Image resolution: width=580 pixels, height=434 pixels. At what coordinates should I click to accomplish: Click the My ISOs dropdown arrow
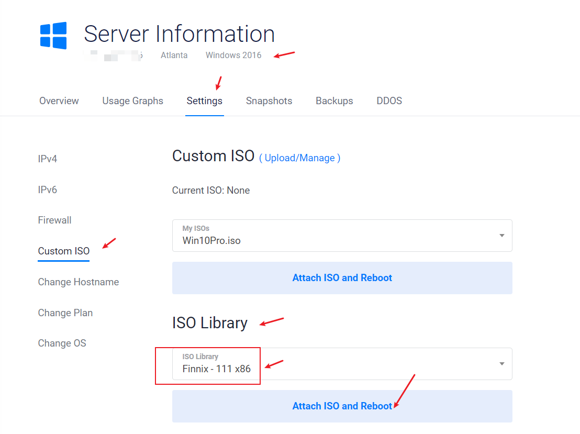(501, 236)
